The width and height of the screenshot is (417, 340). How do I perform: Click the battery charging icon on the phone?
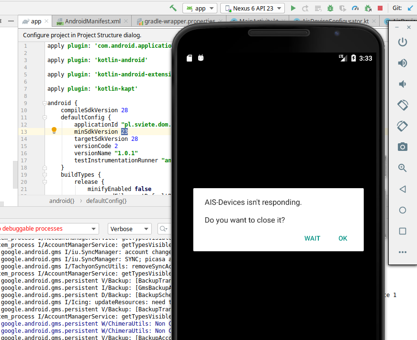point(353,58)
